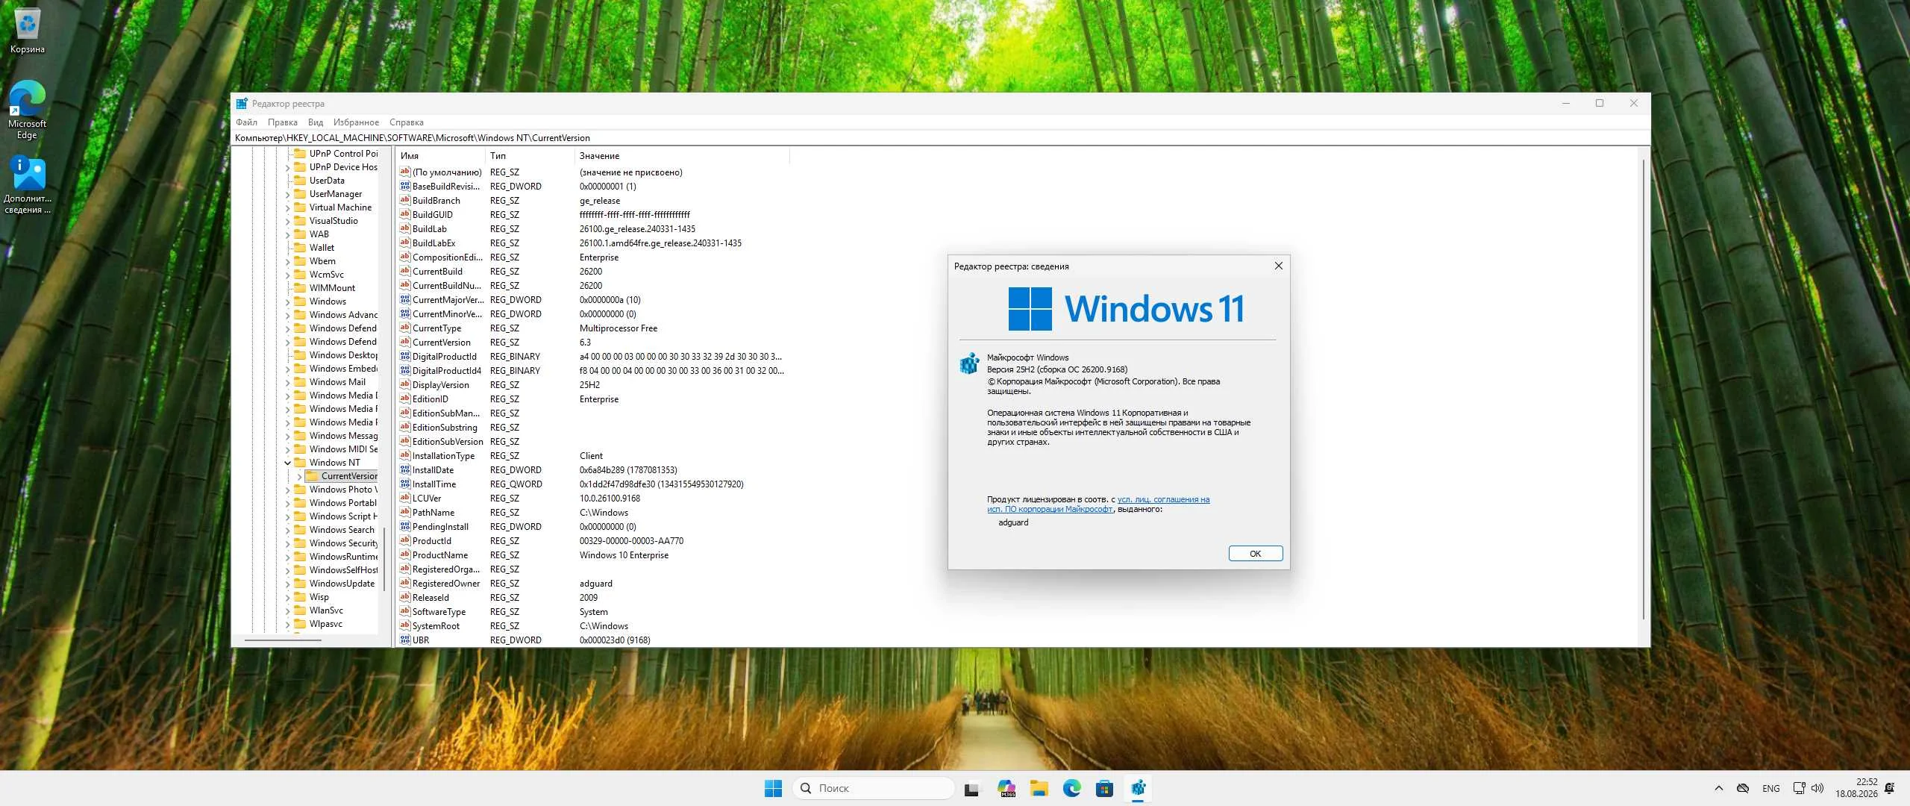
Task: Click the taskbar Поиск search box
Action: tap(873, 788)
